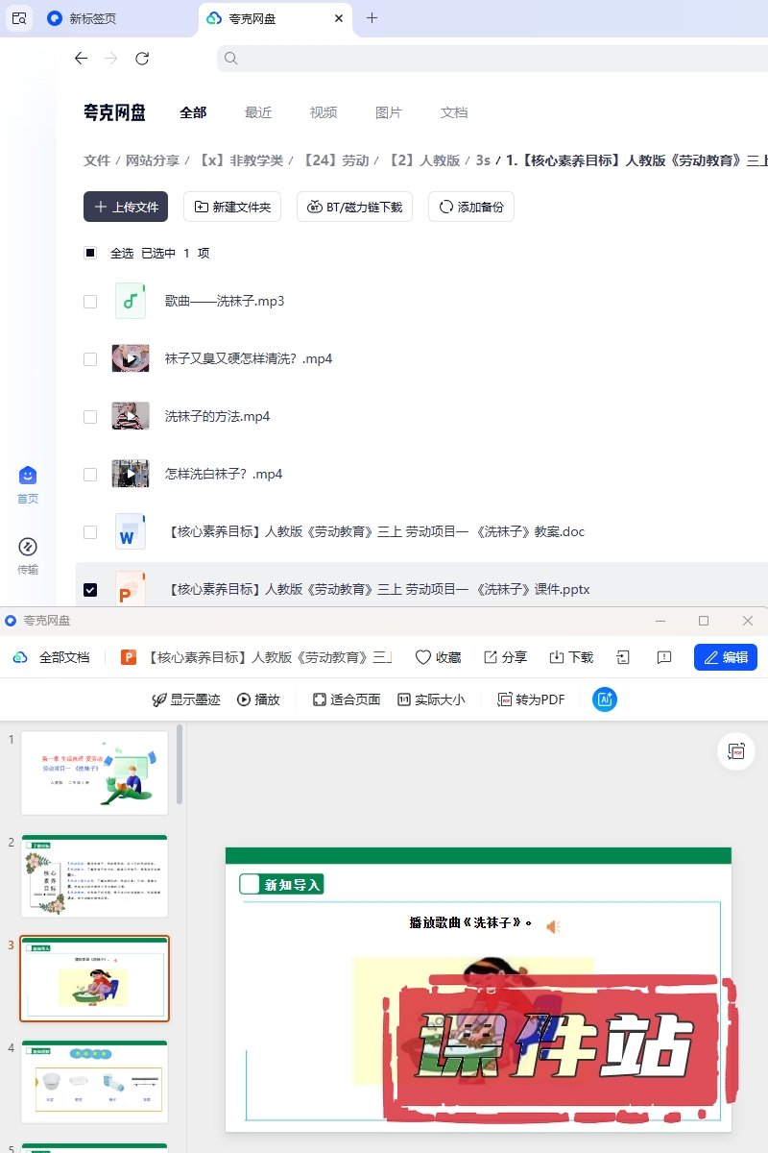
Task: Switch to the 视频 tab
Action: (324, 112)
